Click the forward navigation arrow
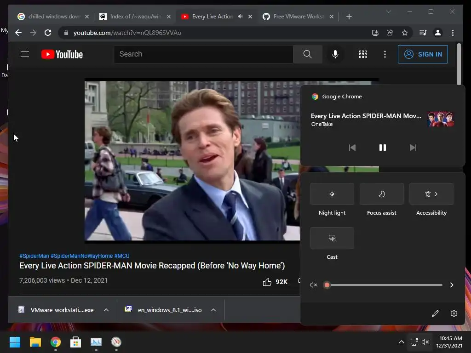The height and width of the screenshot is (353, 471). pyautogui.click(x=33, y=33)
